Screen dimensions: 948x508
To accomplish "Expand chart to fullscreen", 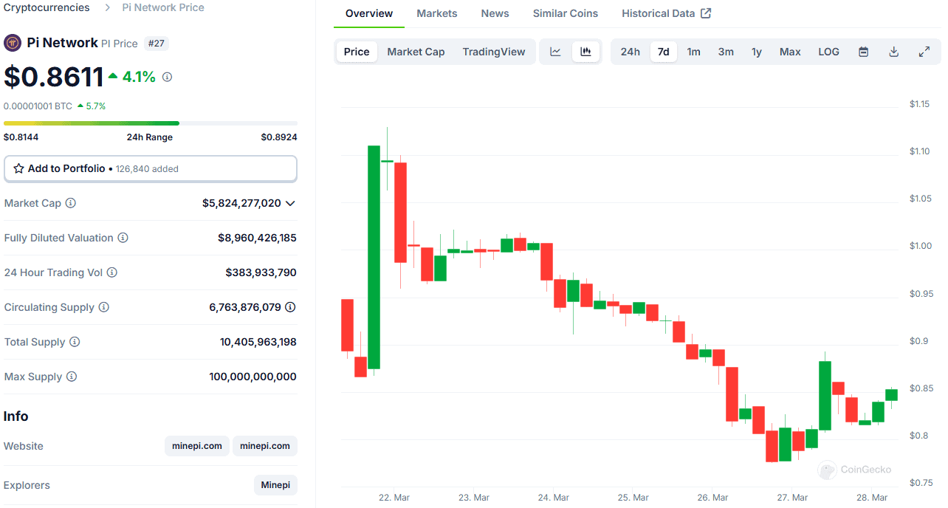I will [924, 52].
